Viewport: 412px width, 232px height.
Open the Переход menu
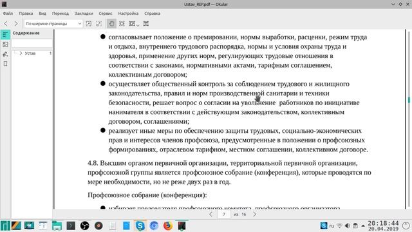click(x=60, y=14)
